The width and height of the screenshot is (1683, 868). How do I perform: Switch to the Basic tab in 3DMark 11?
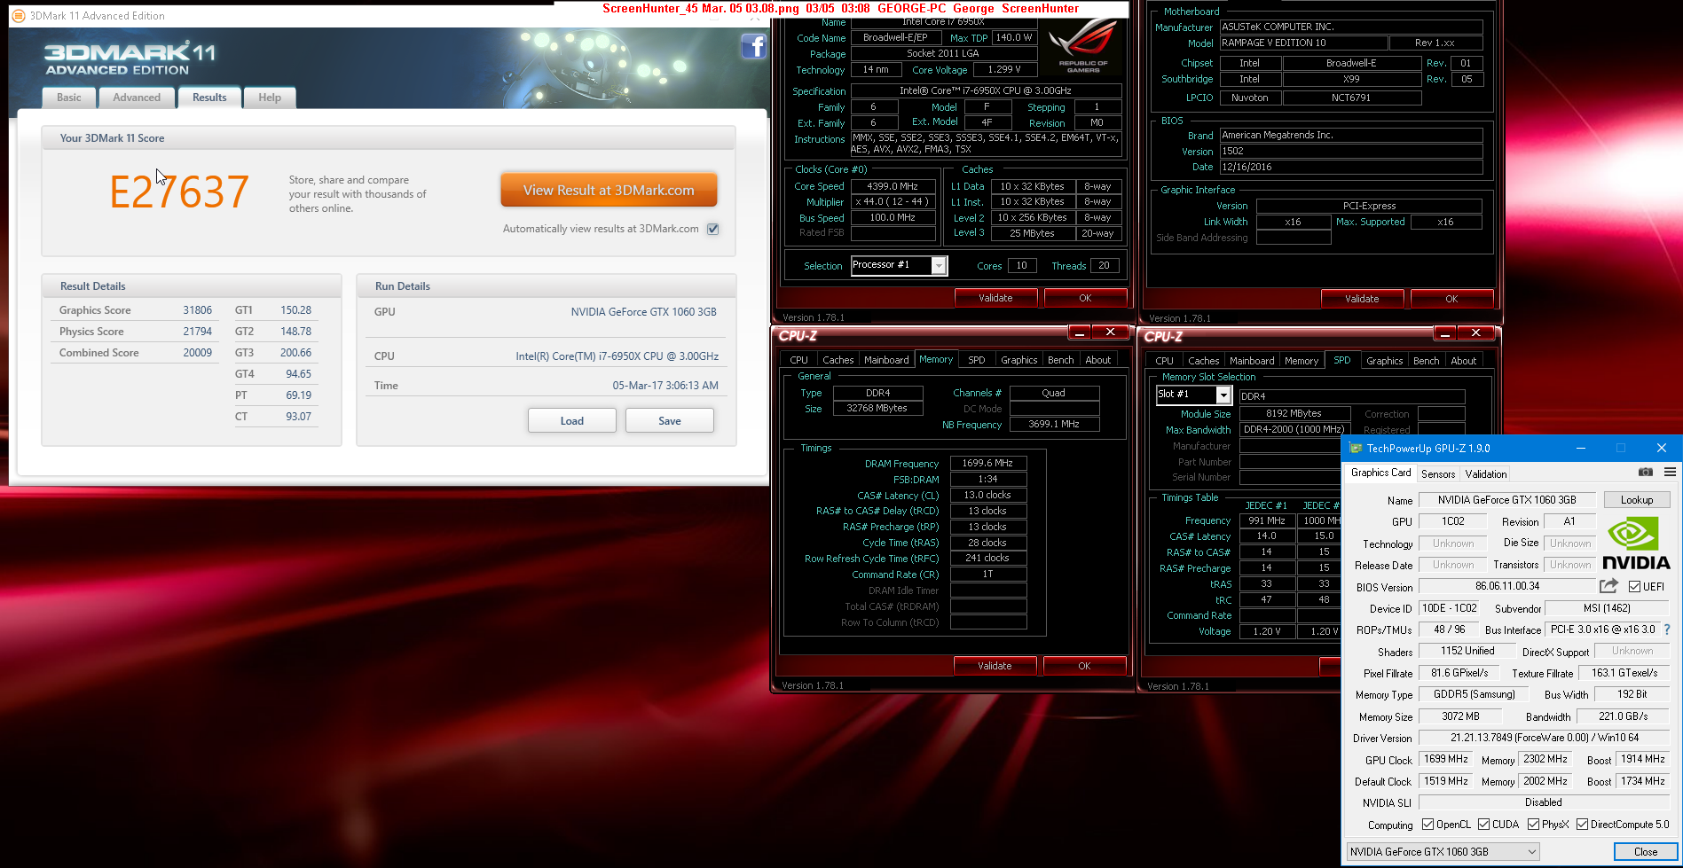tap(69, 98)
